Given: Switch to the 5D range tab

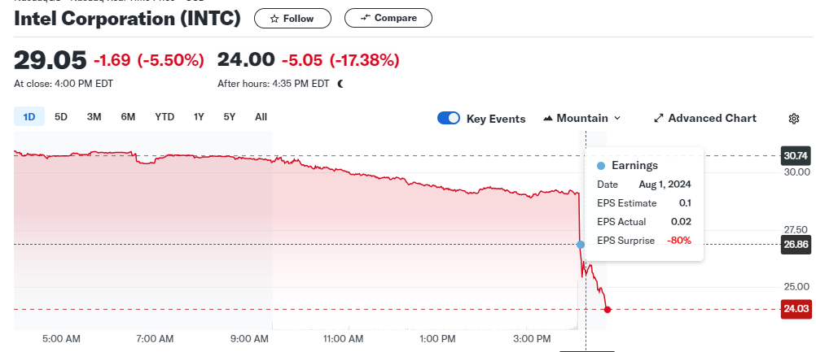Looking at the screenshot, I should click(x=61, y=117).
